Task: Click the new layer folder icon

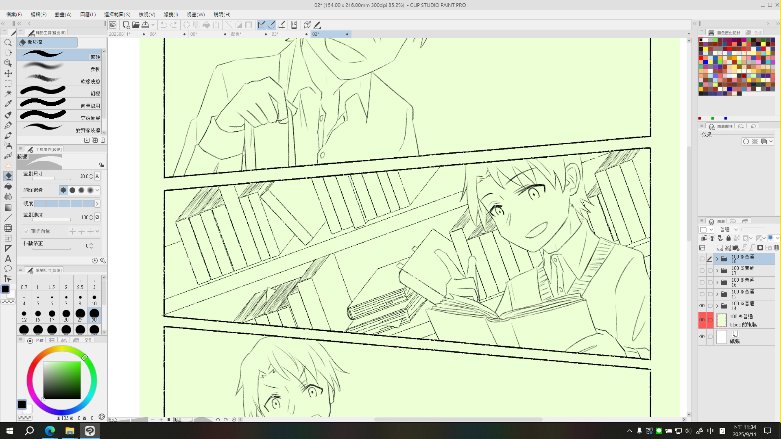Action: coord(735,248)
